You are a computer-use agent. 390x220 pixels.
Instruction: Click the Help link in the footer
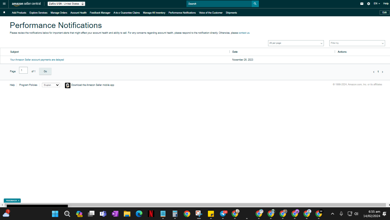[12, 85]
